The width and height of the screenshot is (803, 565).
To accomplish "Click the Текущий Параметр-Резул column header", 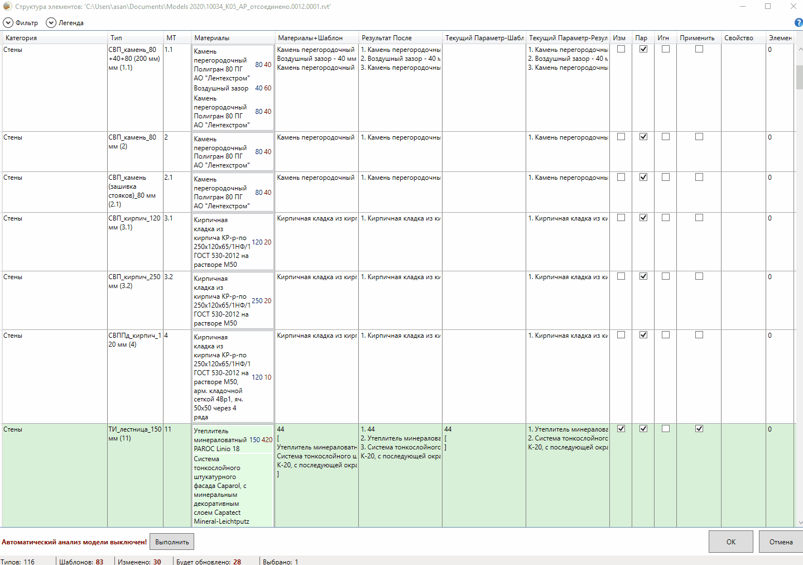I will (568, 38).
